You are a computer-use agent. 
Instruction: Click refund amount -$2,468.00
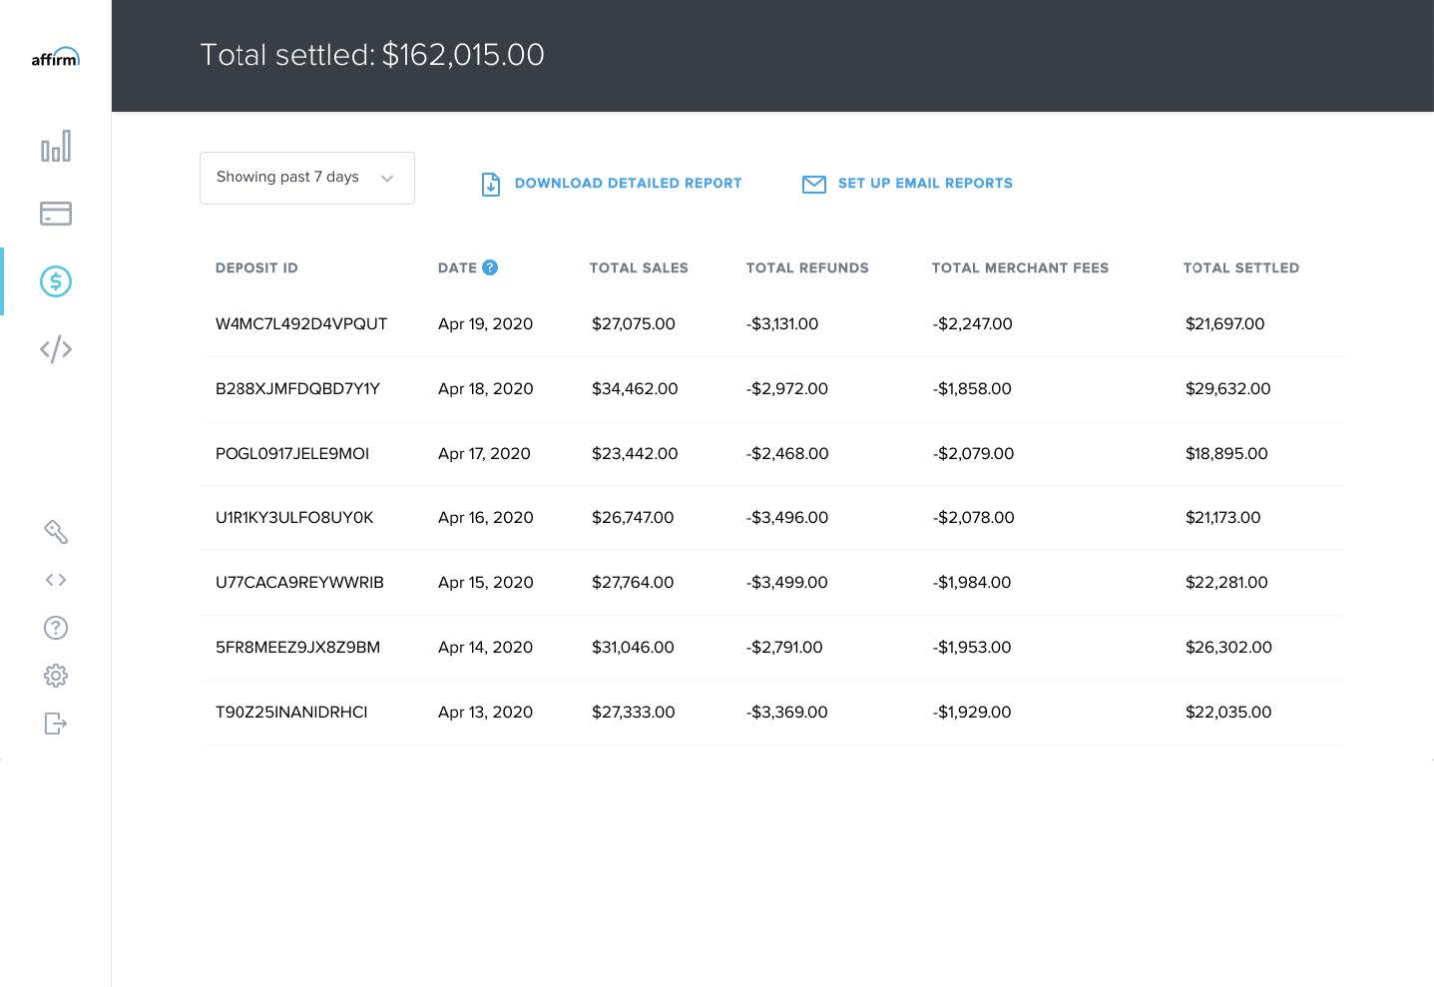[x=787, y=454]
